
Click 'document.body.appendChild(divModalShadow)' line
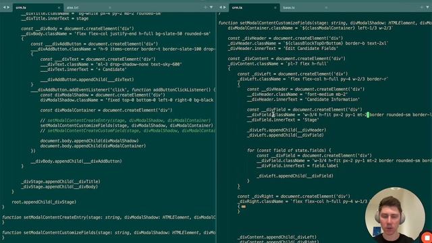coord(89,141)
